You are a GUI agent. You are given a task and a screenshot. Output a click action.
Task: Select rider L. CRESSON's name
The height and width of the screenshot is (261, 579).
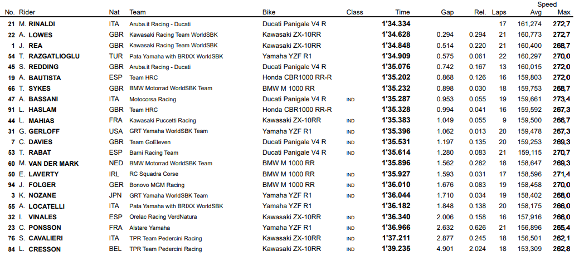click(39, 249)
